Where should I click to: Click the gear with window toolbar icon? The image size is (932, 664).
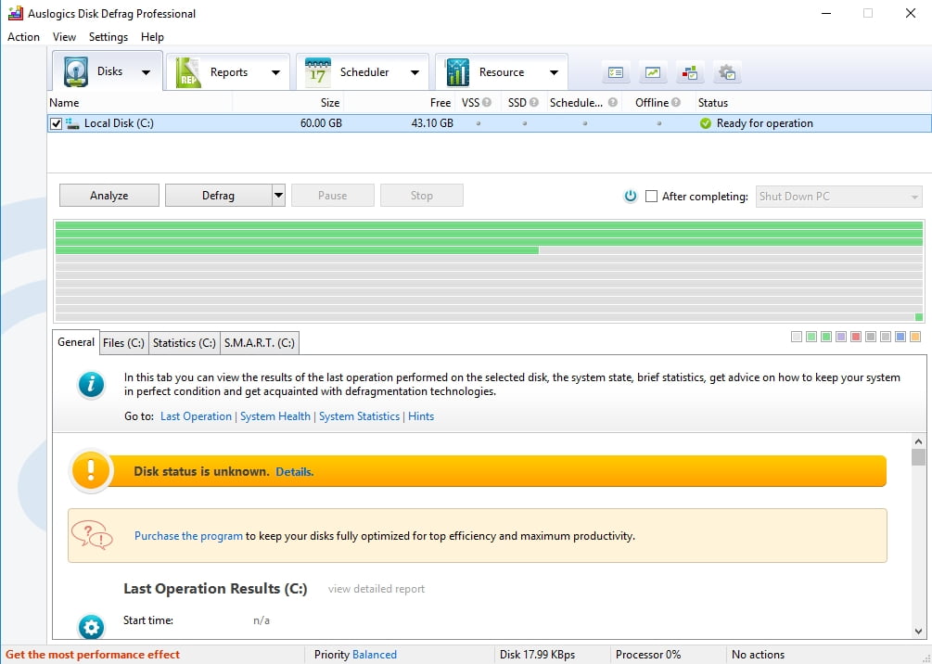tap(727, 72)
